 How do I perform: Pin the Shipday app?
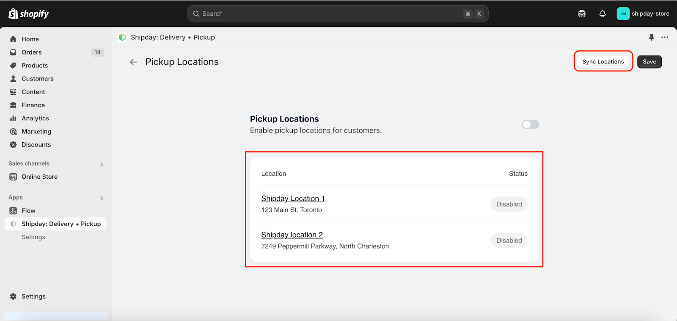(x=652, y=37)
